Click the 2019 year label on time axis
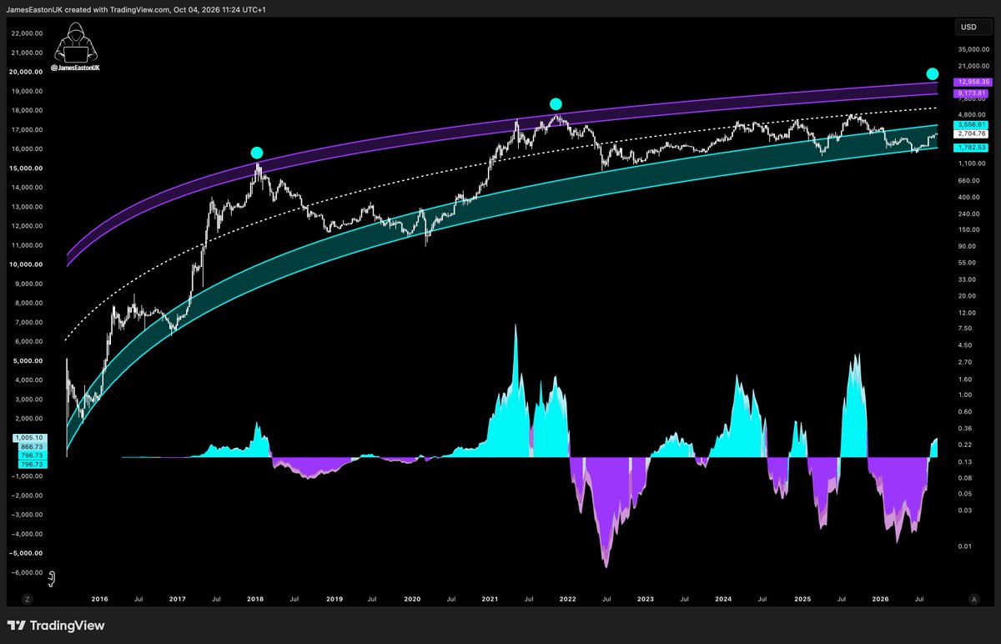 pyautogui.click(x=334, y=599)
